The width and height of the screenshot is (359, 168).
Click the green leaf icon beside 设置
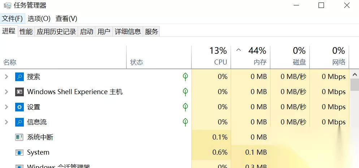point(185,107)
